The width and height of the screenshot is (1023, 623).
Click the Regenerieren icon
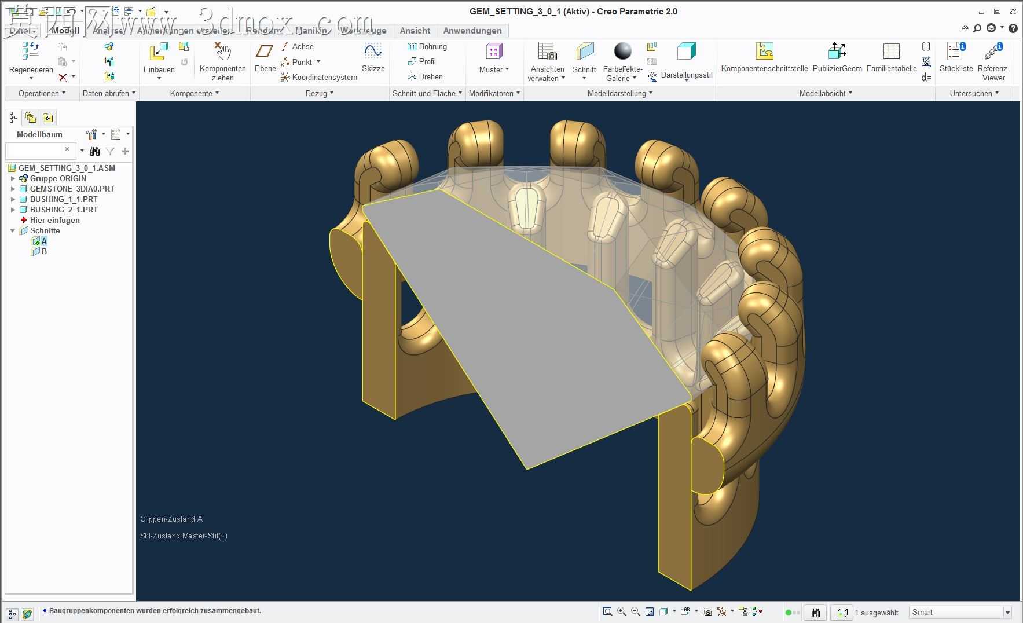[x=31, y=52]
